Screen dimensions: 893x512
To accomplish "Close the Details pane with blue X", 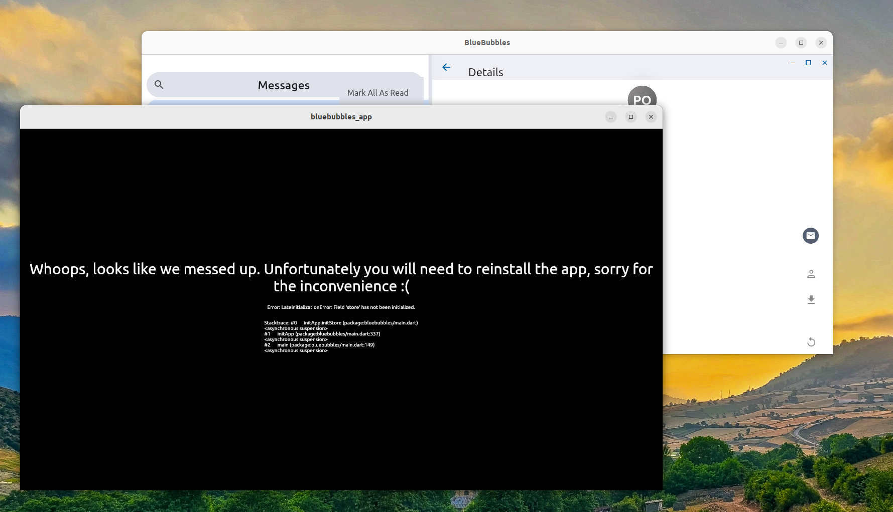I will 824,63.
